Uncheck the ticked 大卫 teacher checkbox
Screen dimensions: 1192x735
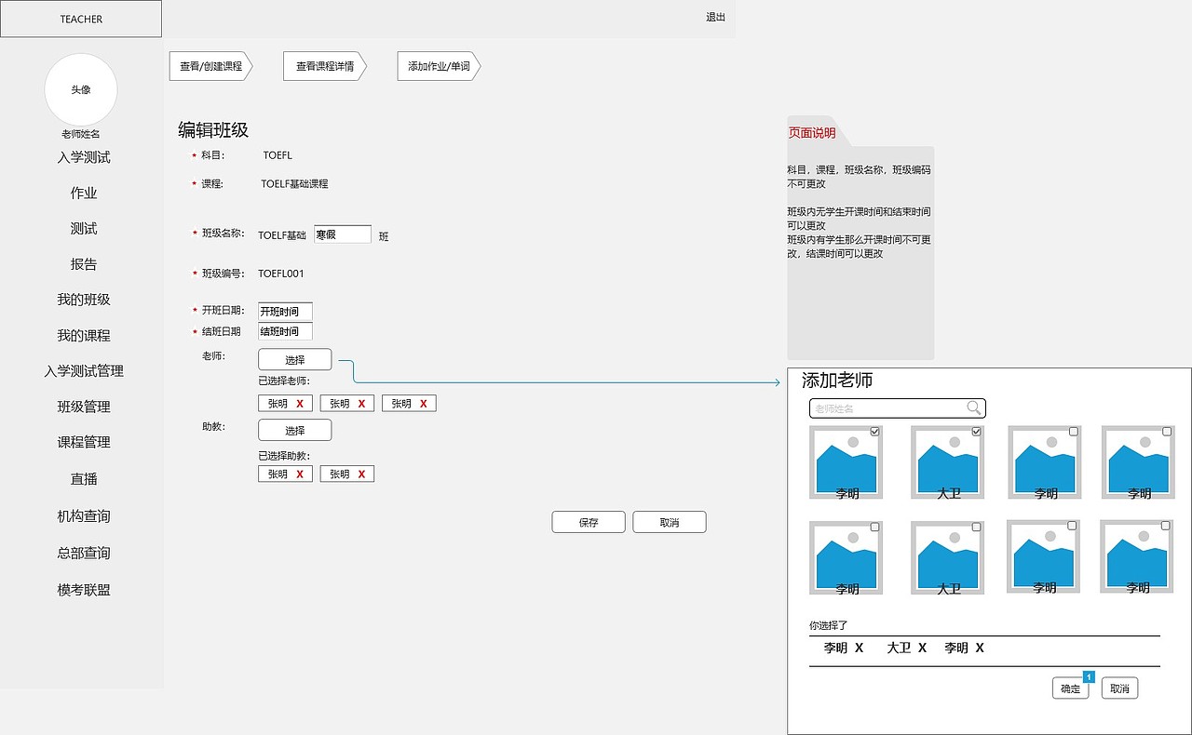[976, 431]
